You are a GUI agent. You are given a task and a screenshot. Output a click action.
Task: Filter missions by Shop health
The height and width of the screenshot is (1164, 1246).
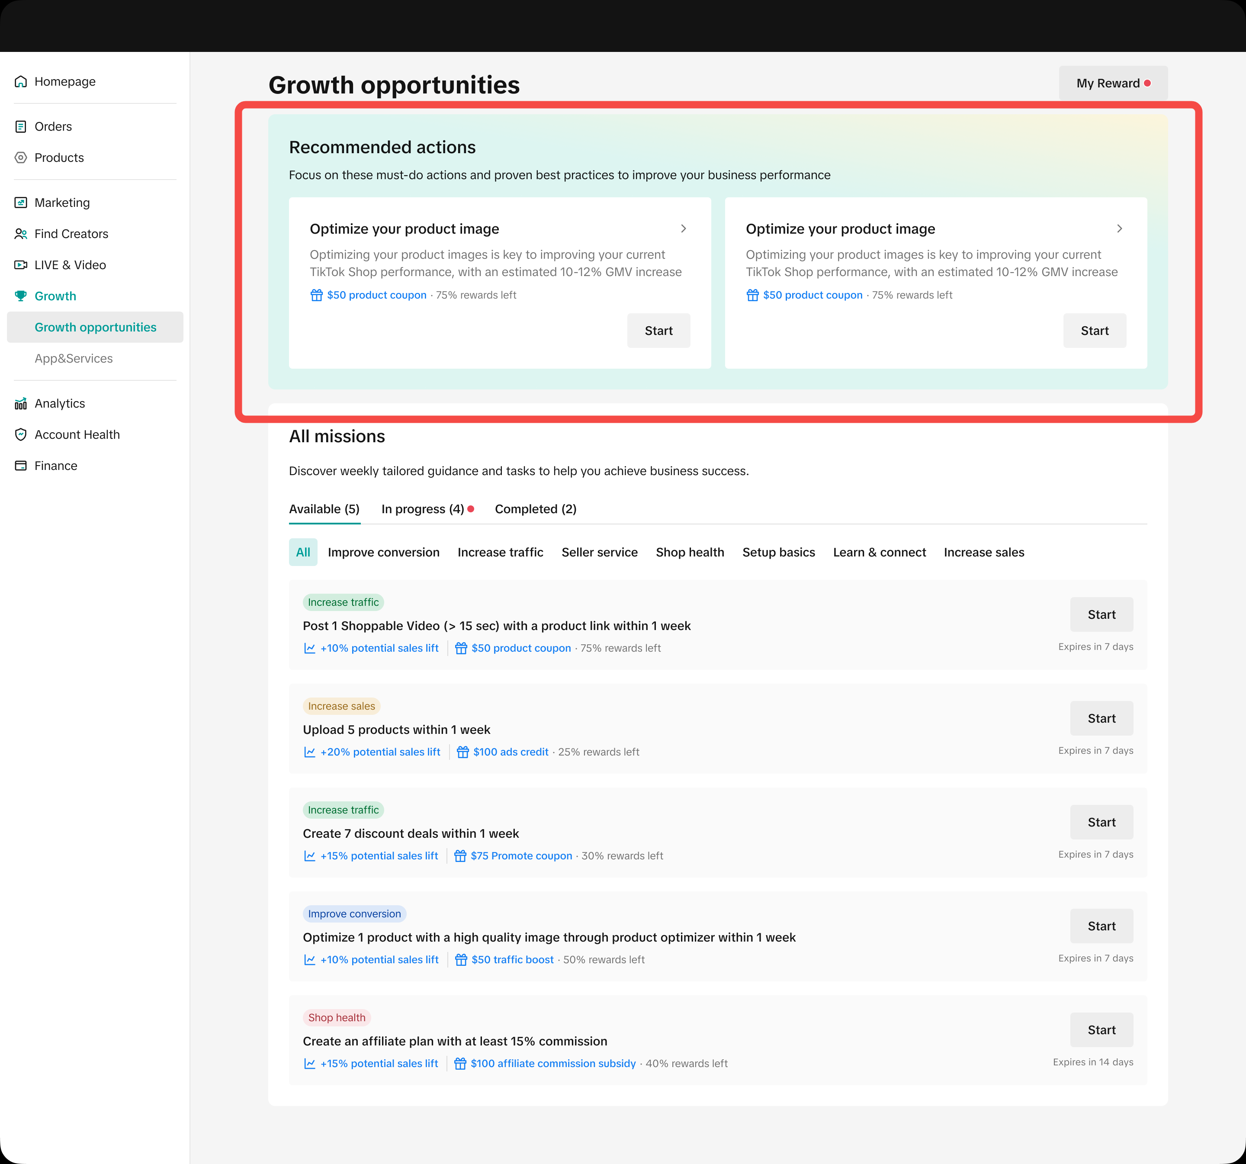pos(690,552)
